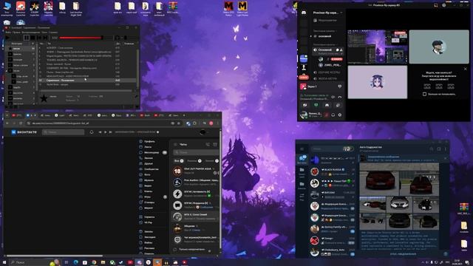This screenshot has height=266, width=473.
Task: Deafen audio in Discord user panel
Action: click(x=333, y=115)
